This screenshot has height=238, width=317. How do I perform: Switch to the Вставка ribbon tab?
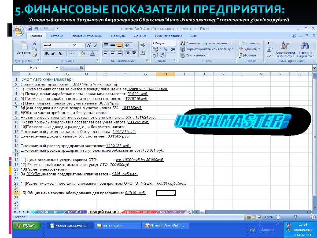click(57, 36)
